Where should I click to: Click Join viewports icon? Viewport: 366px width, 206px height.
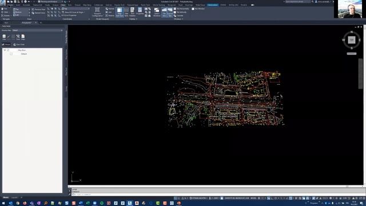[109, 12]
